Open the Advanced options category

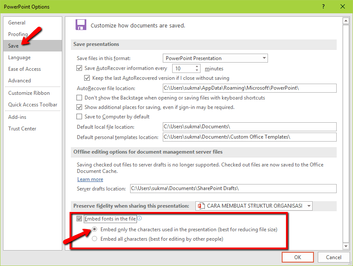click(x=33, y=81)
